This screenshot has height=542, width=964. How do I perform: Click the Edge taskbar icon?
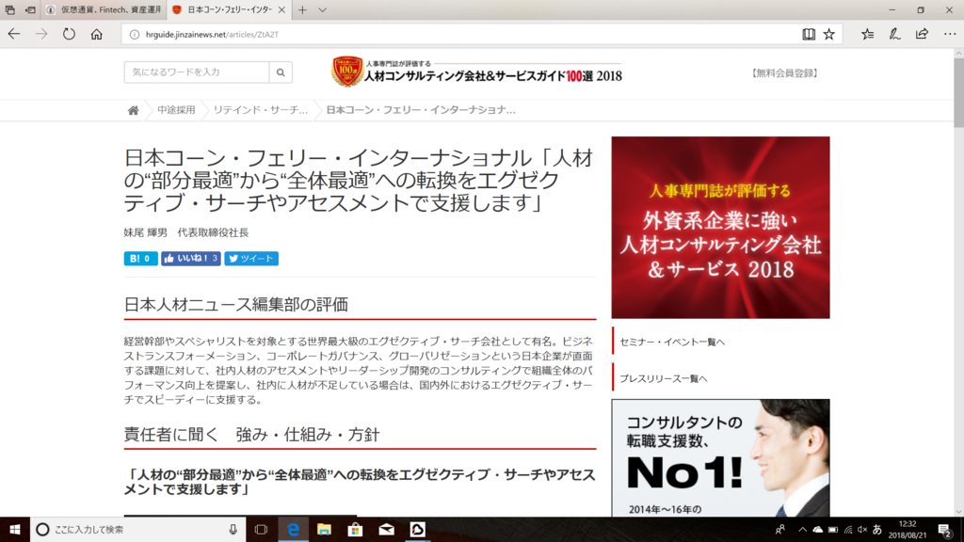pyautogui.click(x=294, y=529)
